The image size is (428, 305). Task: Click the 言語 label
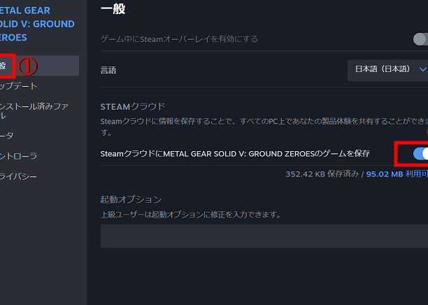tap(108, 70)
